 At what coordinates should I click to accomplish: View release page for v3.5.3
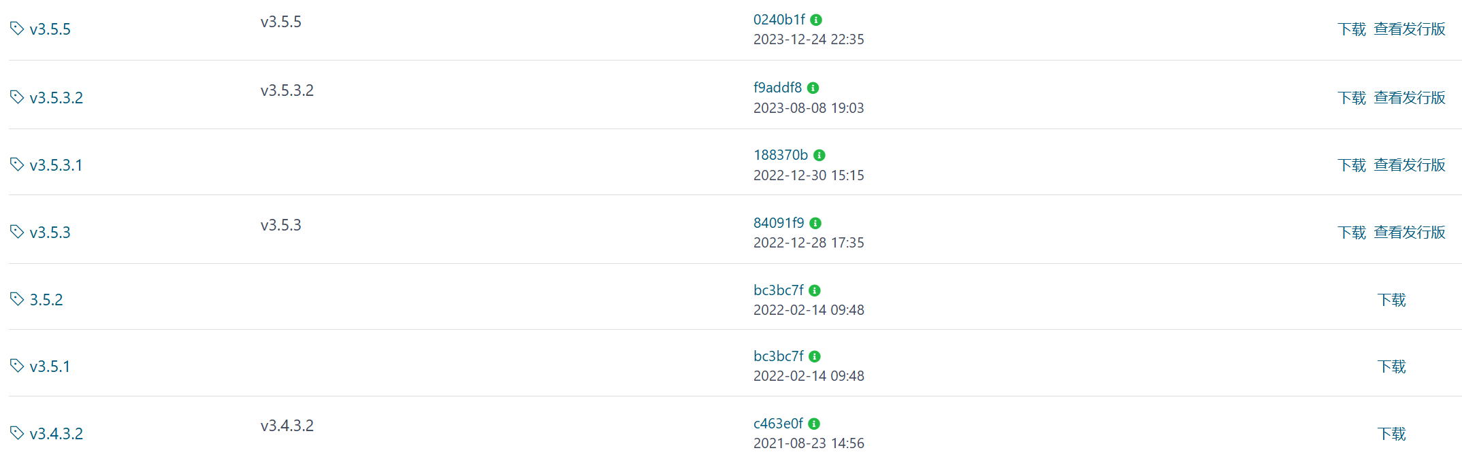[x=1410, y=233]
